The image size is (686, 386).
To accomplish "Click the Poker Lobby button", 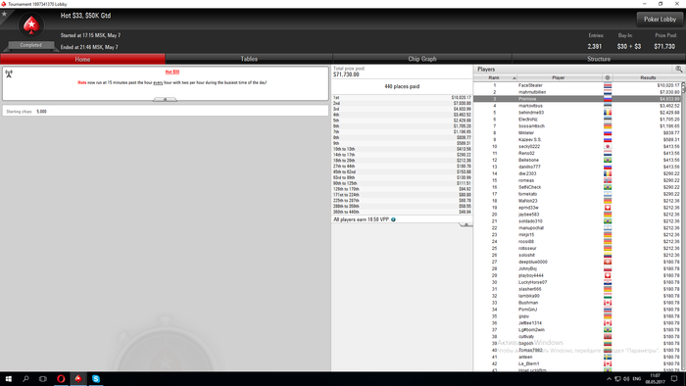I will click(x=660, y=20).
